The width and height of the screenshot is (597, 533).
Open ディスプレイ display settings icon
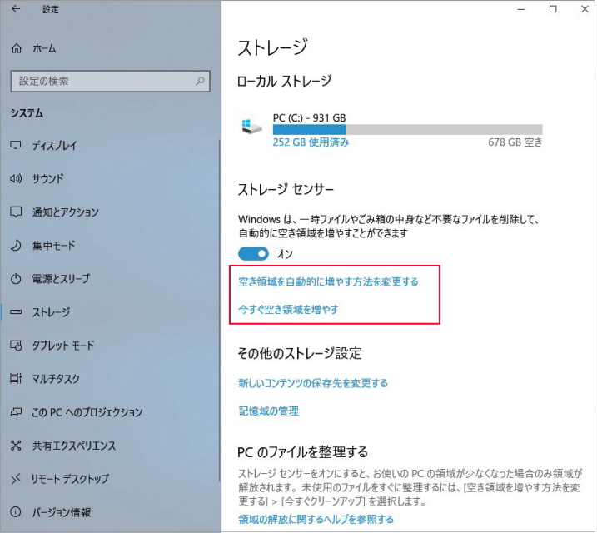point(16,145)
